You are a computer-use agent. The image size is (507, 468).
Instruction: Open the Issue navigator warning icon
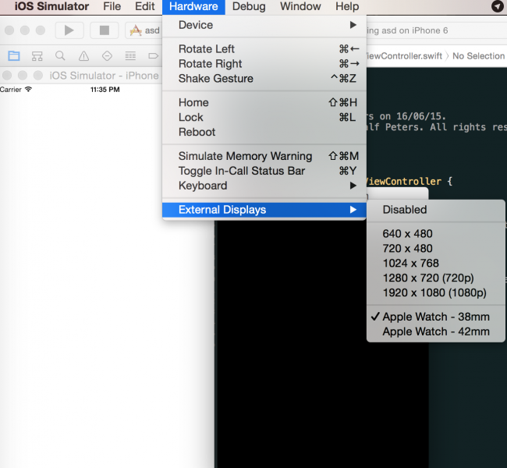click(x=83, y=56)
